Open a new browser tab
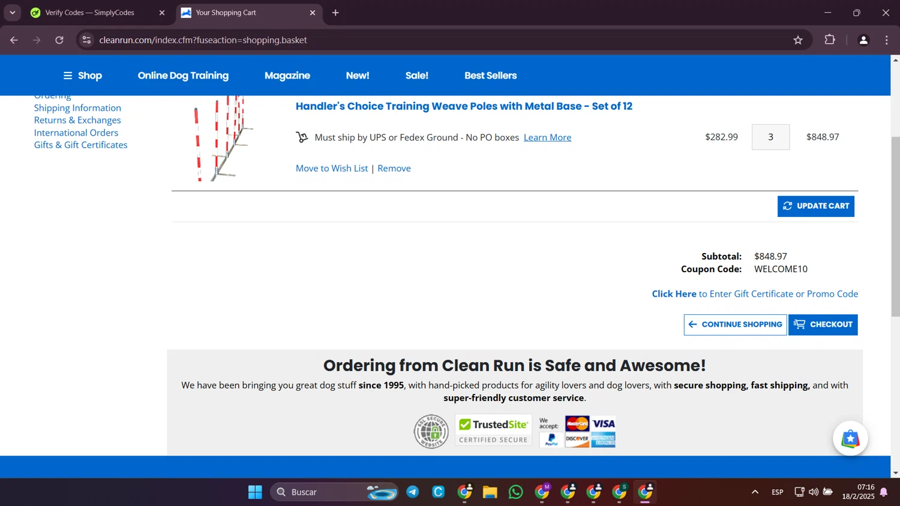This screenshot has height=506, width=900. (x=335, y=13)
